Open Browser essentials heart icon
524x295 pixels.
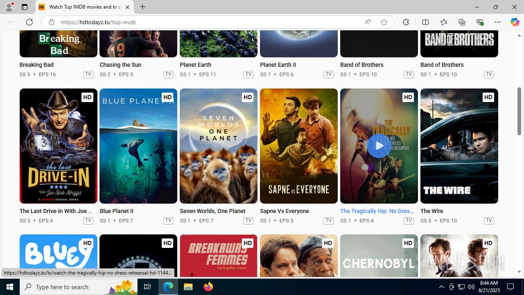click(480, 22)
